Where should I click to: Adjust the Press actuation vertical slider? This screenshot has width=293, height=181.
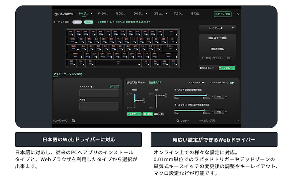coord(135,100)
